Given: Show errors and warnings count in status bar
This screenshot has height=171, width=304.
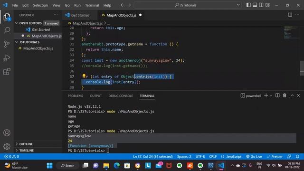Looking at the screenshot, I should [11, 156].
